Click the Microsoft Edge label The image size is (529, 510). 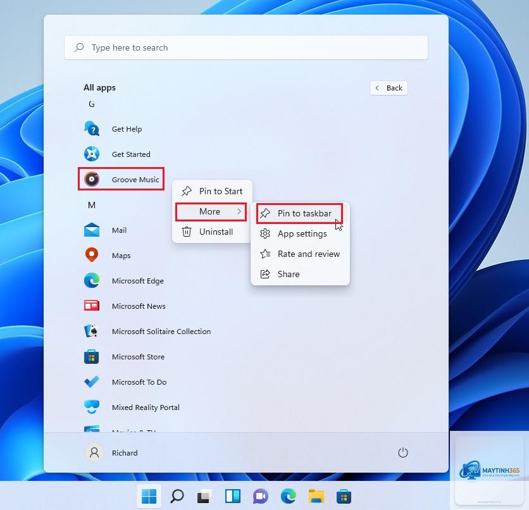tap(138, 281)
